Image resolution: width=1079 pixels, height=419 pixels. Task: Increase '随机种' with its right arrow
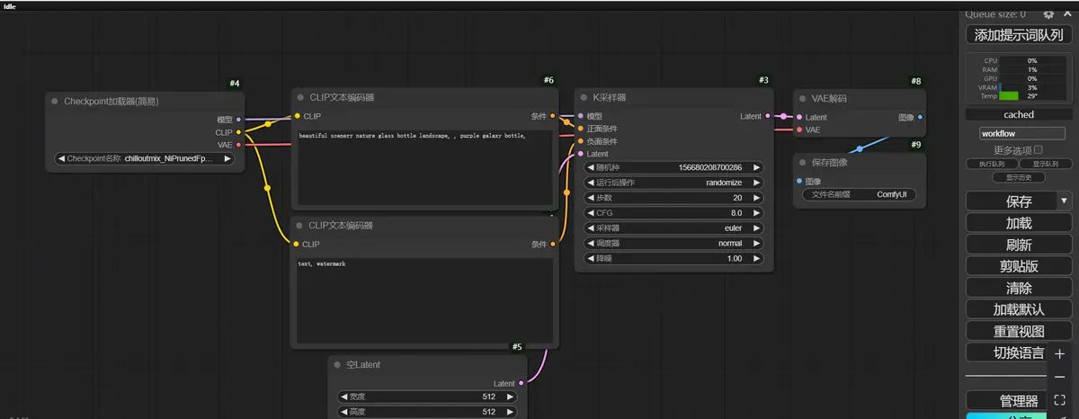(756, 167)
